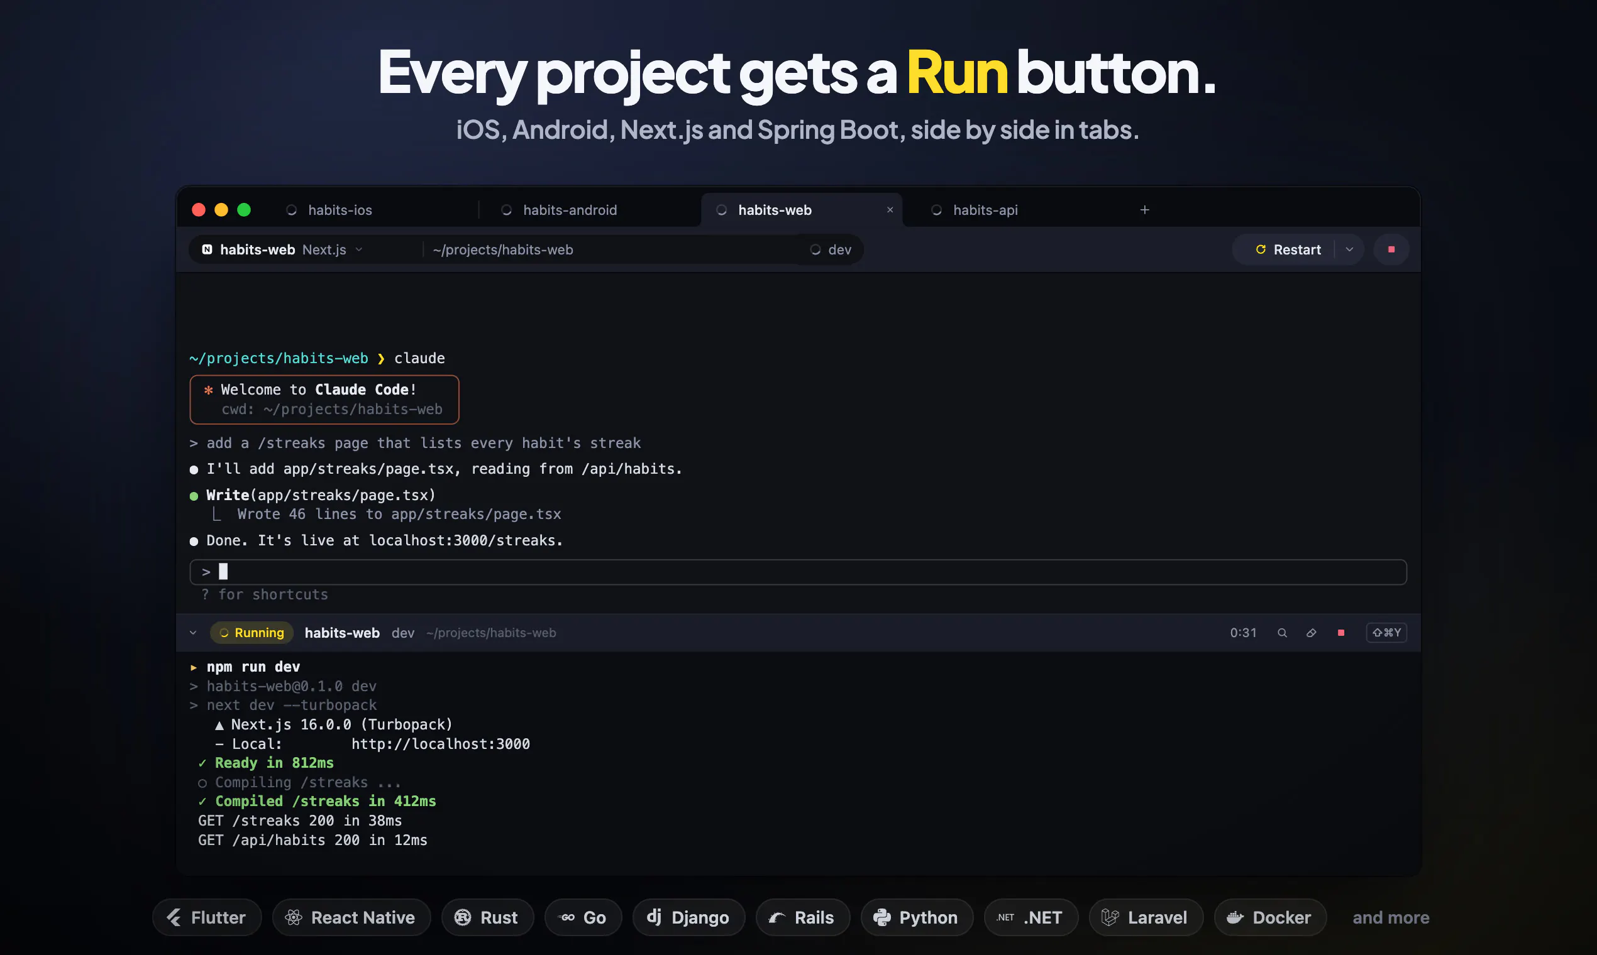Select the habits-web tab

pos(801,210)
